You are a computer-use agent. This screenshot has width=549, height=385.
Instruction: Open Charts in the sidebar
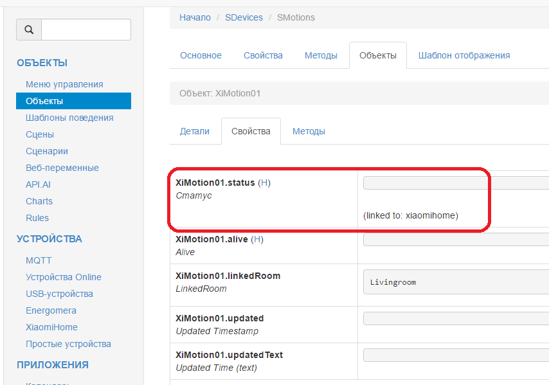click(x=39, y=201)
